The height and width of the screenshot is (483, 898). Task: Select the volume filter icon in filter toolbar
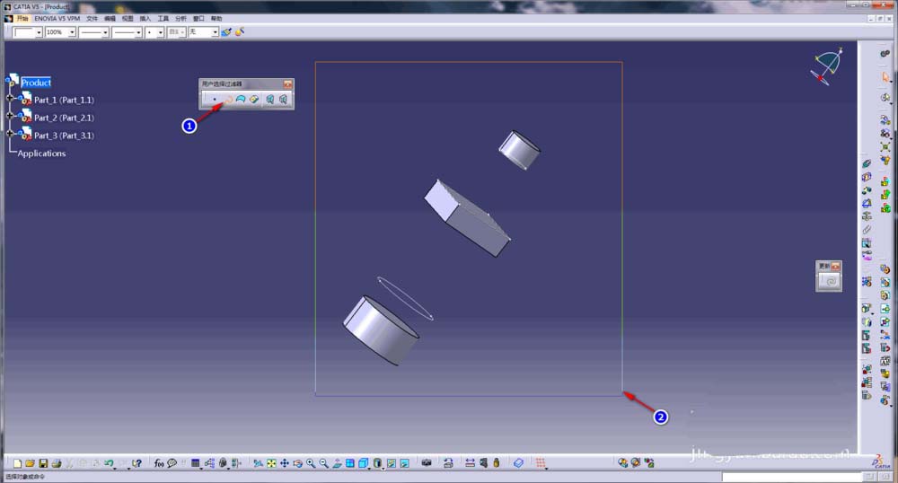[254, 100]
